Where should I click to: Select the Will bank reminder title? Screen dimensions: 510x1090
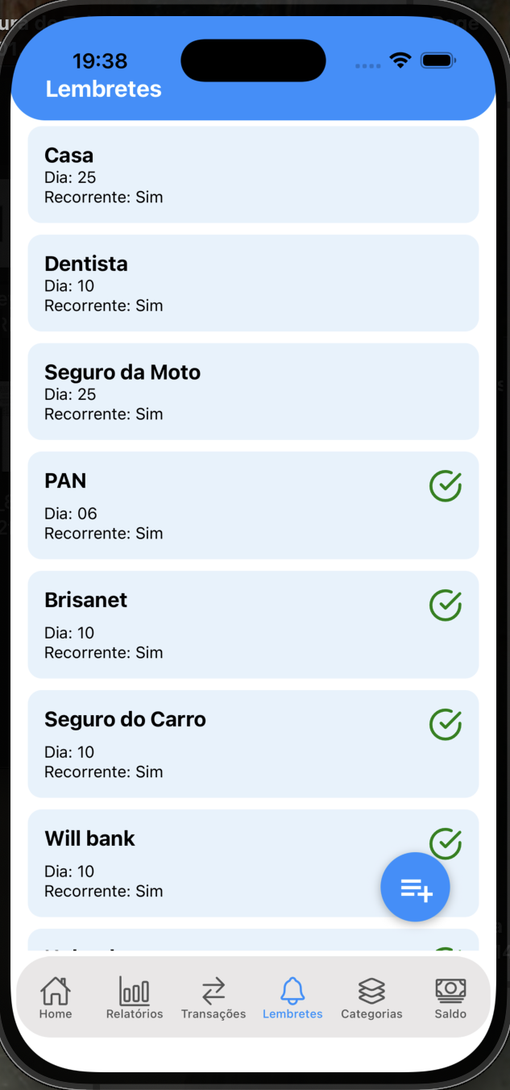[89, 838]
